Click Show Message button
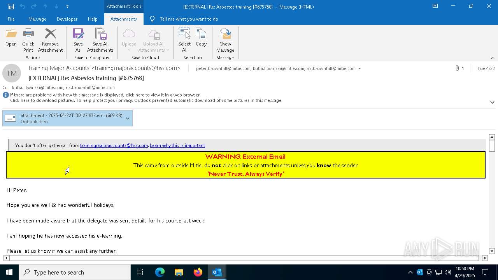Viewport: 498px width, 280px height. tap(225, 40)
